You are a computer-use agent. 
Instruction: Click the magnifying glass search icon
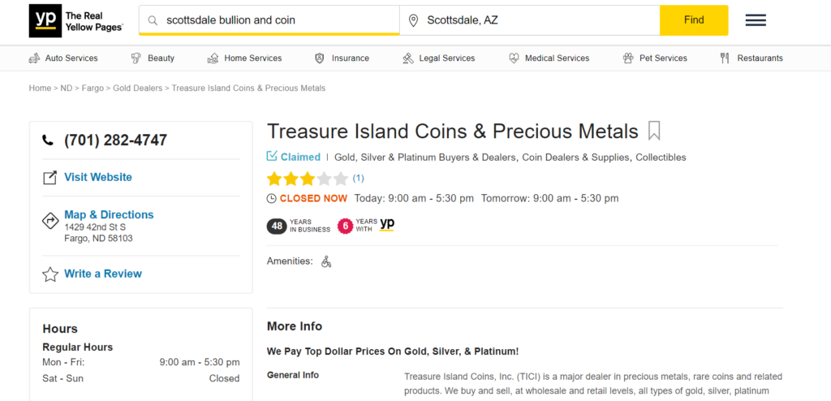coord(153,20)
